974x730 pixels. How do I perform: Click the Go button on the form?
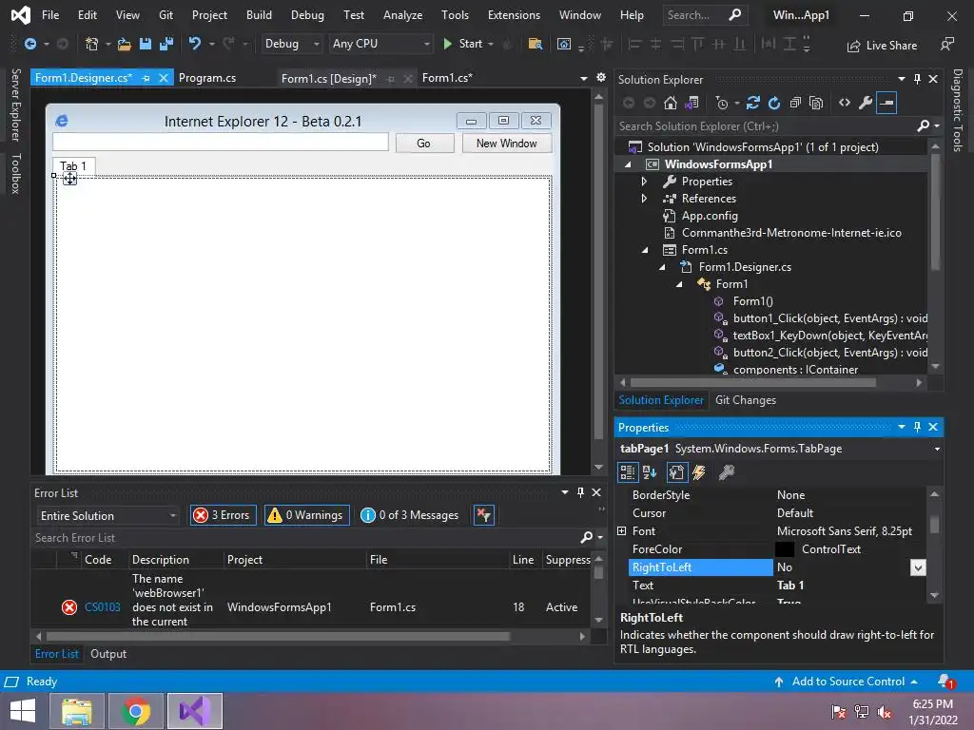423,144
